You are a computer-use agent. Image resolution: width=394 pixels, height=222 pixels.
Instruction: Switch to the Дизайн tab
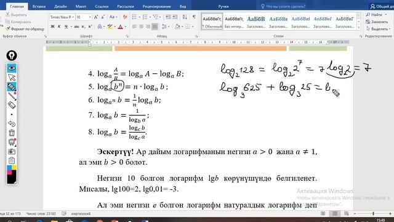pos(60,6)
